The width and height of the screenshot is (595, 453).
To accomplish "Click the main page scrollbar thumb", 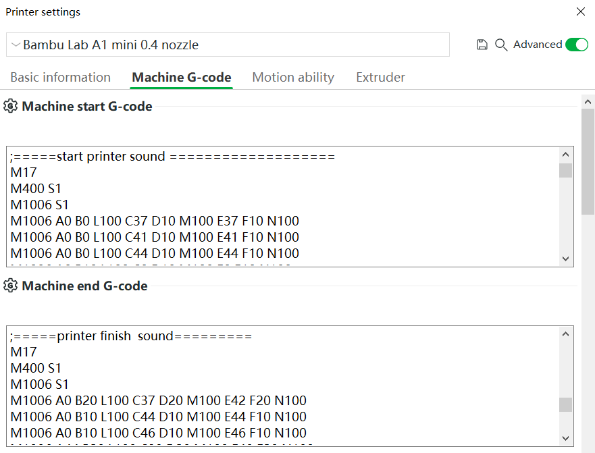I will click(588, 162).
